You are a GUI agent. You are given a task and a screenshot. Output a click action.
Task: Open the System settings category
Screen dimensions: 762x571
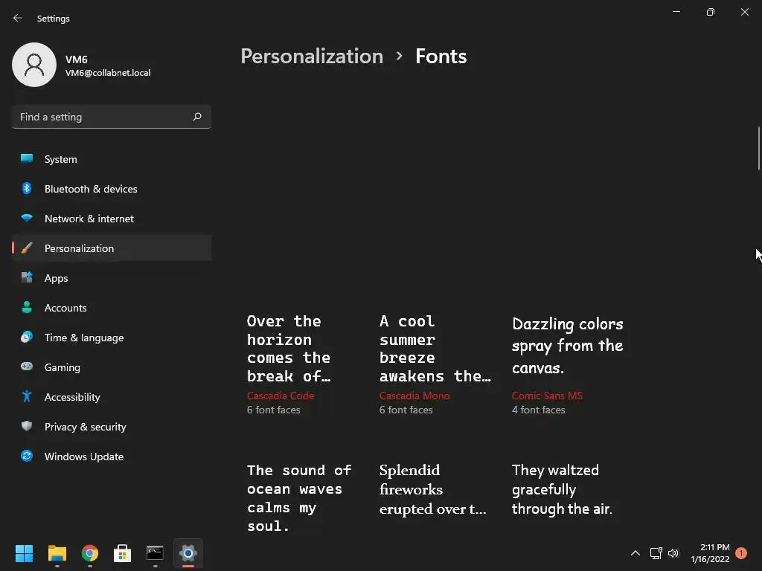coord(112,159)
